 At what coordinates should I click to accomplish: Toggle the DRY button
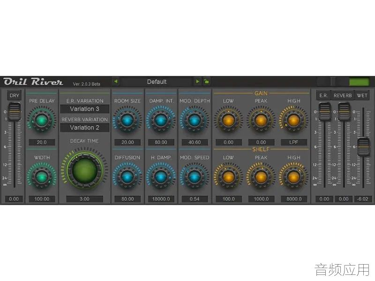pos(15,96)
